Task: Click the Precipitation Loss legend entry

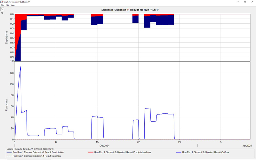Action: tap(118, 152)
